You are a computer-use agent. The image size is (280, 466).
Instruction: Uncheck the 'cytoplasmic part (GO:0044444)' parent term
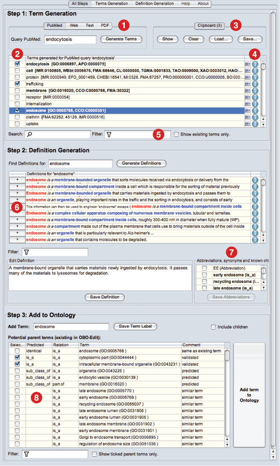(x=17, y=357)
